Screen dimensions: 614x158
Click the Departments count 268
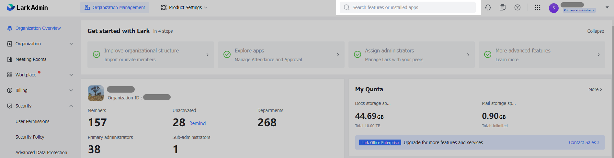(267, 122)
